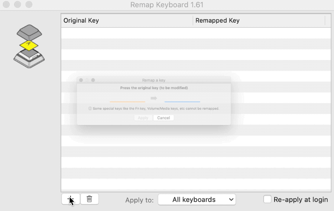Close the Remap Keyboard main window
This screenshot has height=211, width=334.
pyautogui.click(x=6, y=4)
